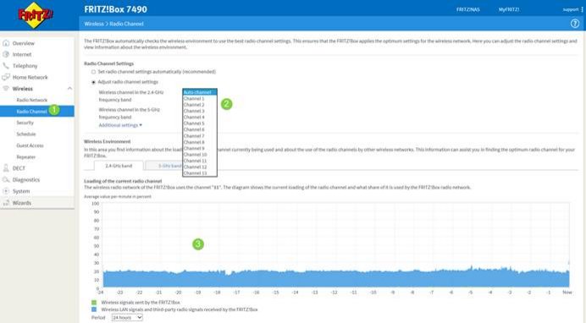Open Repeater submenu item

[26, 157]
